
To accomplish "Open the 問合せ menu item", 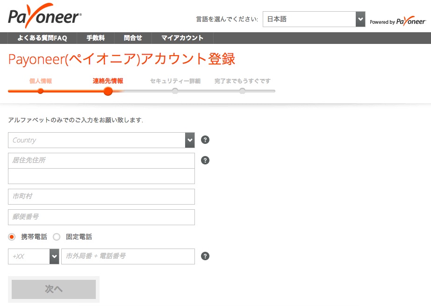I will click(133, 38).
